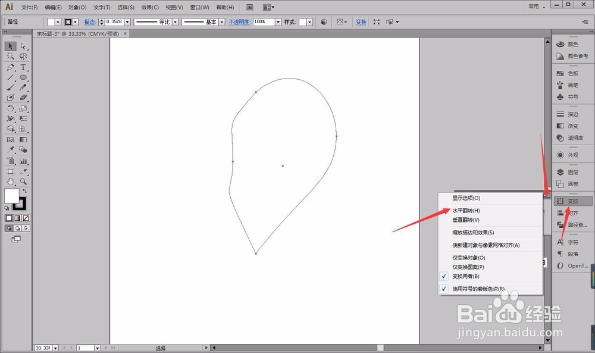Select the Column Graph tool
This screenshot has width=595, height=353.
click(x=23, y=161)
